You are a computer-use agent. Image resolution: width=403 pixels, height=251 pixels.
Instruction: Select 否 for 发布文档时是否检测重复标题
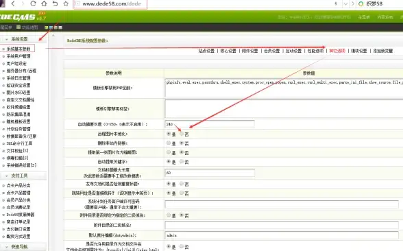(x=182, y=184)
